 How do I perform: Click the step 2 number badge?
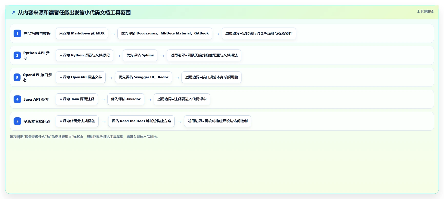[17, 55]
